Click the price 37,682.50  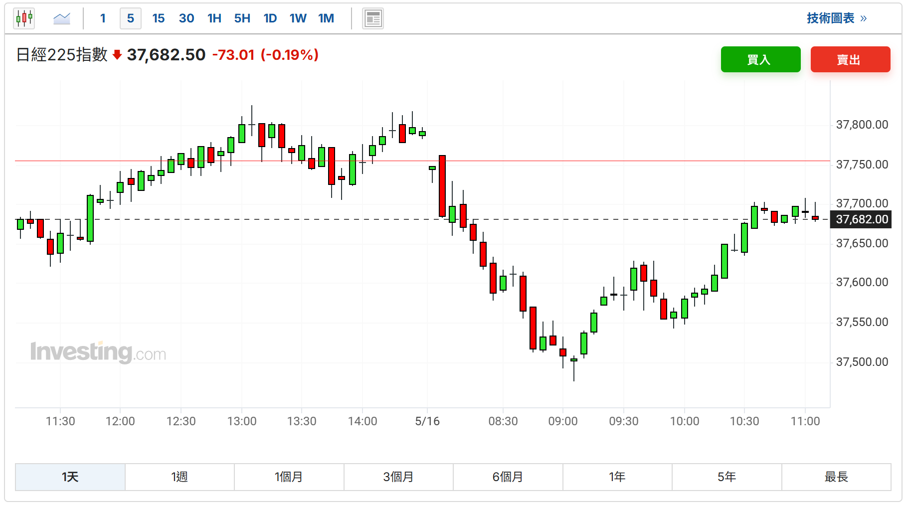pyautogui.click(x=166, y=55)
